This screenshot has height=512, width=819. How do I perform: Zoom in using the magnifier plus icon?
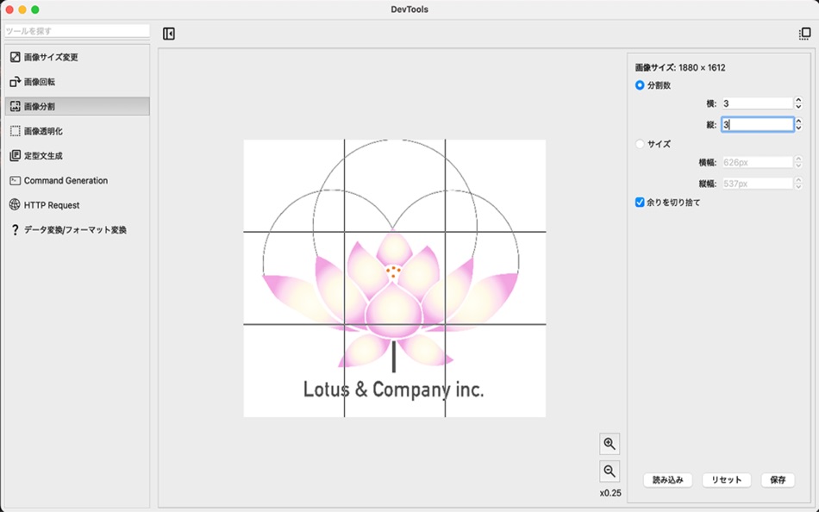pos(610,443)
